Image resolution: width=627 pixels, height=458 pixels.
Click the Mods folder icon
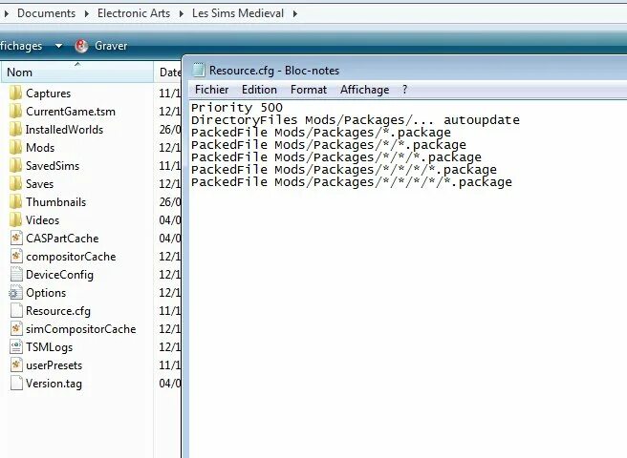(x=15, y=147)
